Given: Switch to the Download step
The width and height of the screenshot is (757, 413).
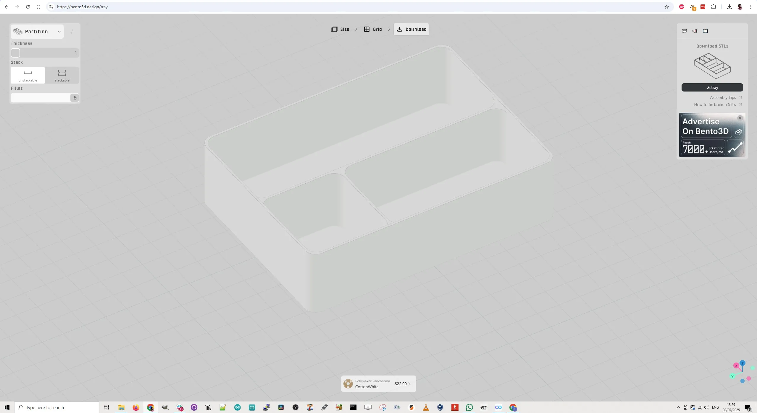Looking at the screenshot, I should [411, 29].
